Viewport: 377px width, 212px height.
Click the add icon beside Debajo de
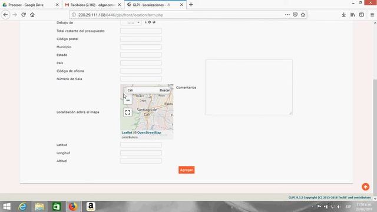[150, 22]
